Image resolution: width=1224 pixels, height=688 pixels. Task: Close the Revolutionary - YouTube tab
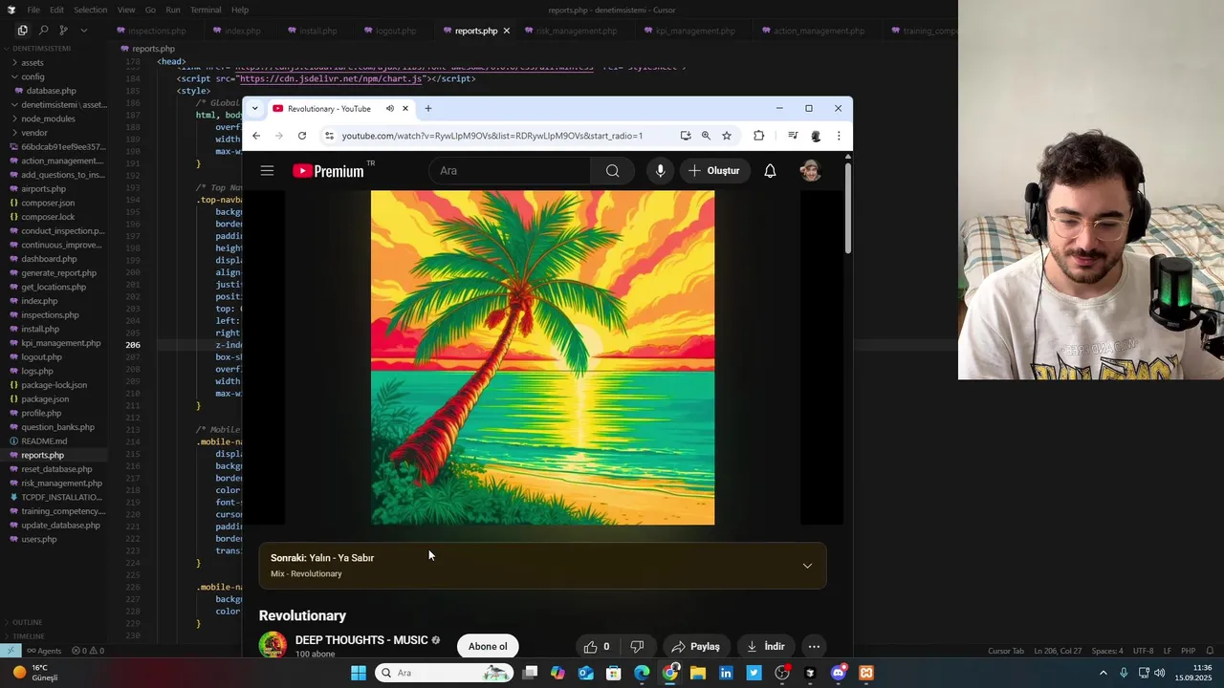tap(405, 108)
